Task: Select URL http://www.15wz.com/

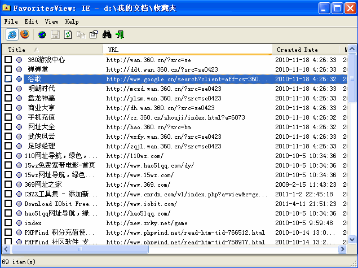Action: coord(140,175)
